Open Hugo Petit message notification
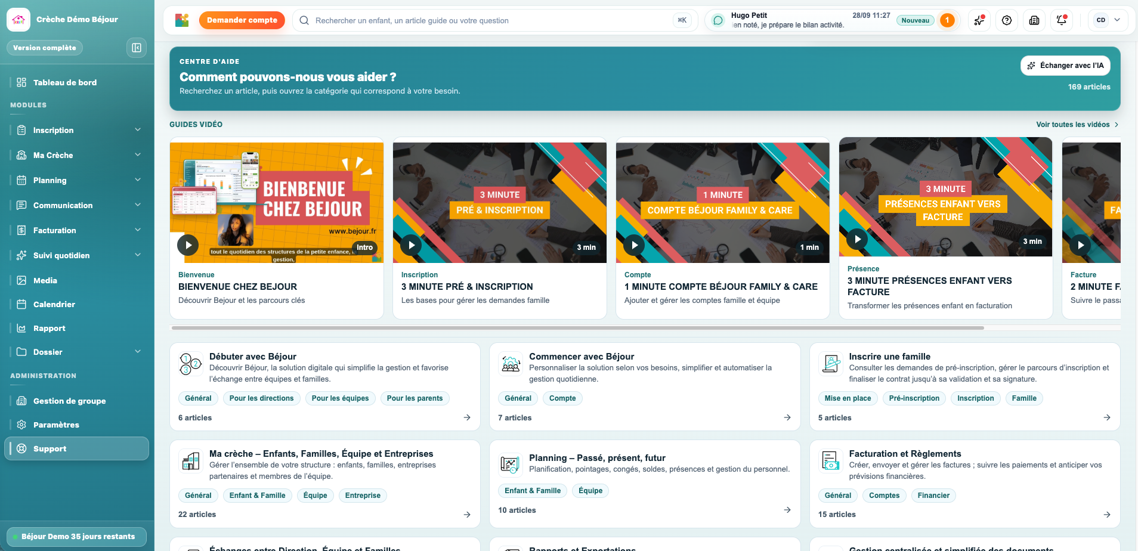The image size is (1138, 551). click(832, 20)
